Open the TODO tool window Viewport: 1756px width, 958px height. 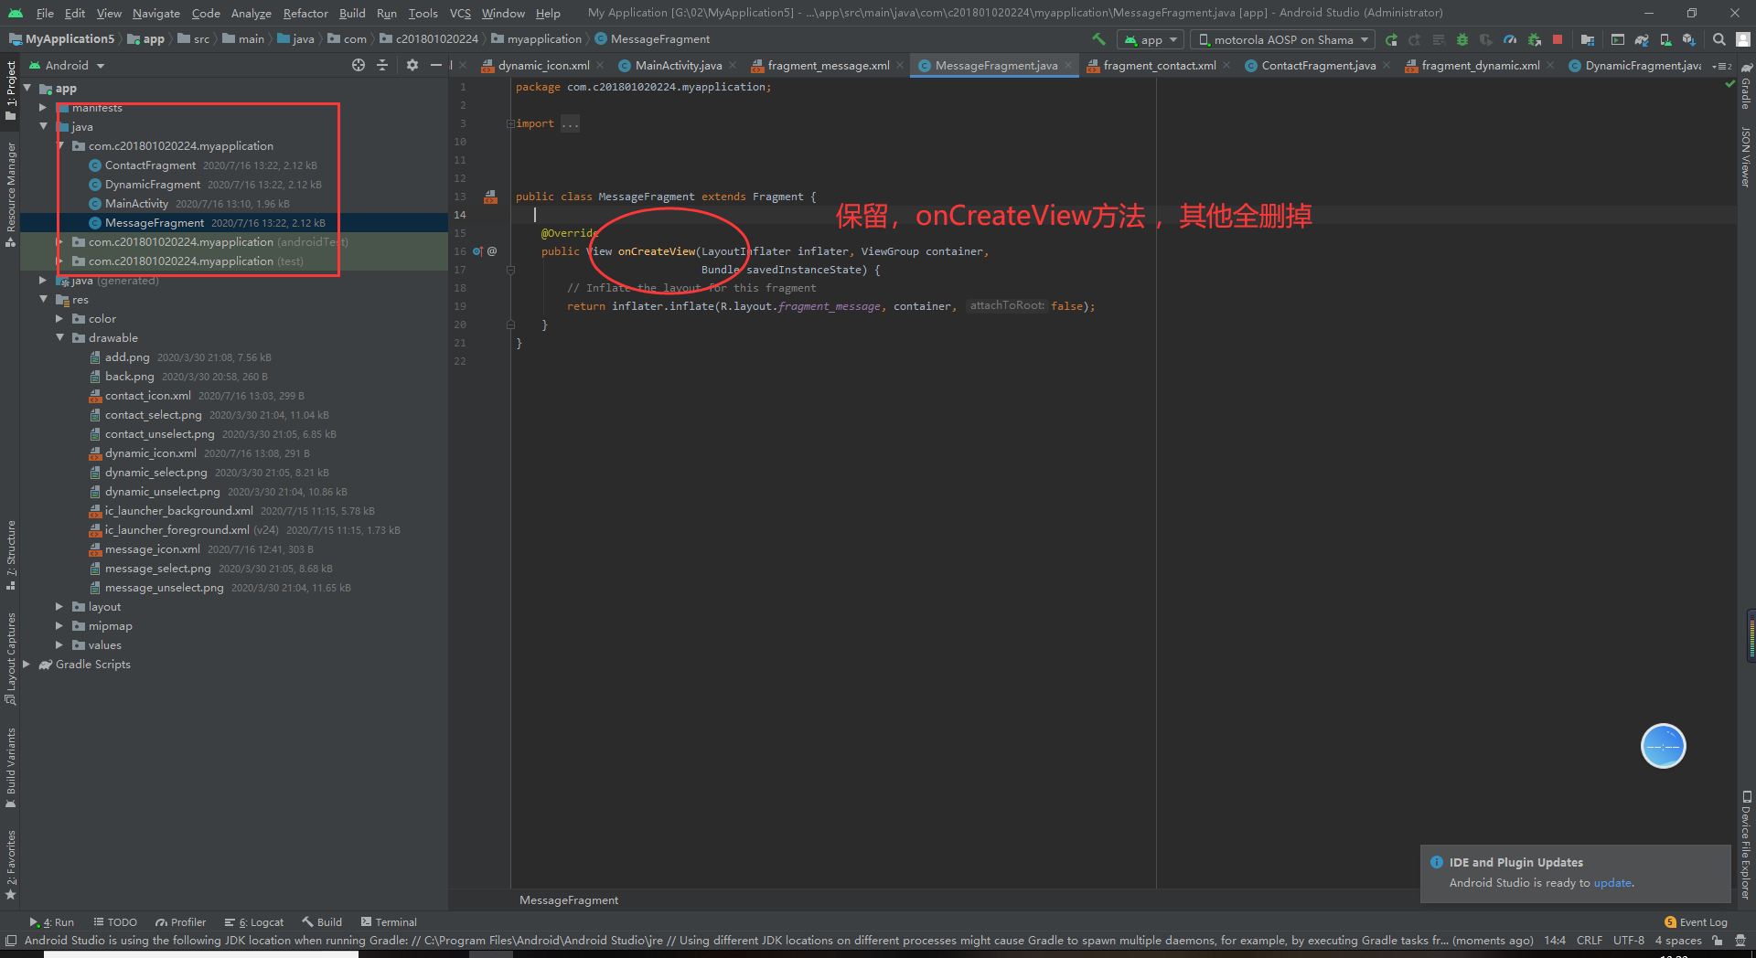[115, 922]
